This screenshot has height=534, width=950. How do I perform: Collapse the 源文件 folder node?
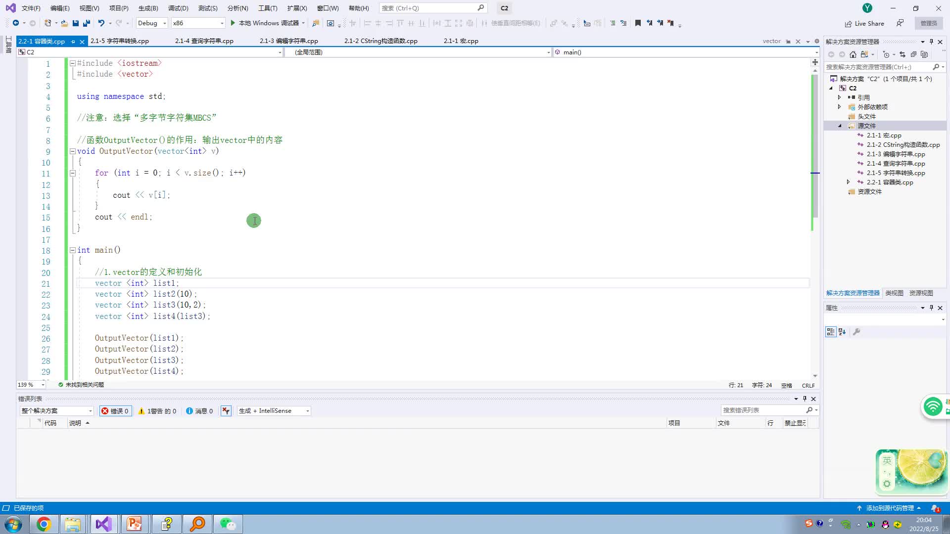pyautogui.click(x=840, y=126)
